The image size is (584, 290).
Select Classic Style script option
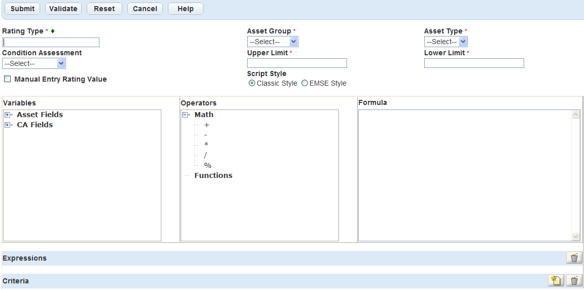click(252, 84)
